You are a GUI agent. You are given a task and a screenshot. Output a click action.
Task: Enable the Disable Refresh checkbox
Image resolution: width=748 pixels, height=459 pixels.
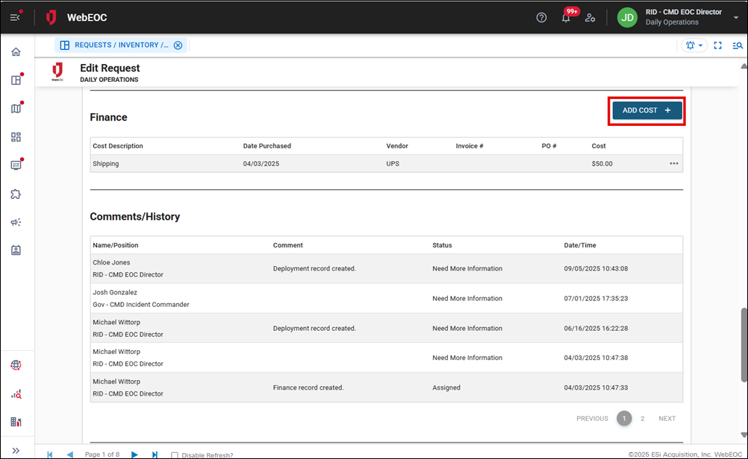[x=175, y=455]
